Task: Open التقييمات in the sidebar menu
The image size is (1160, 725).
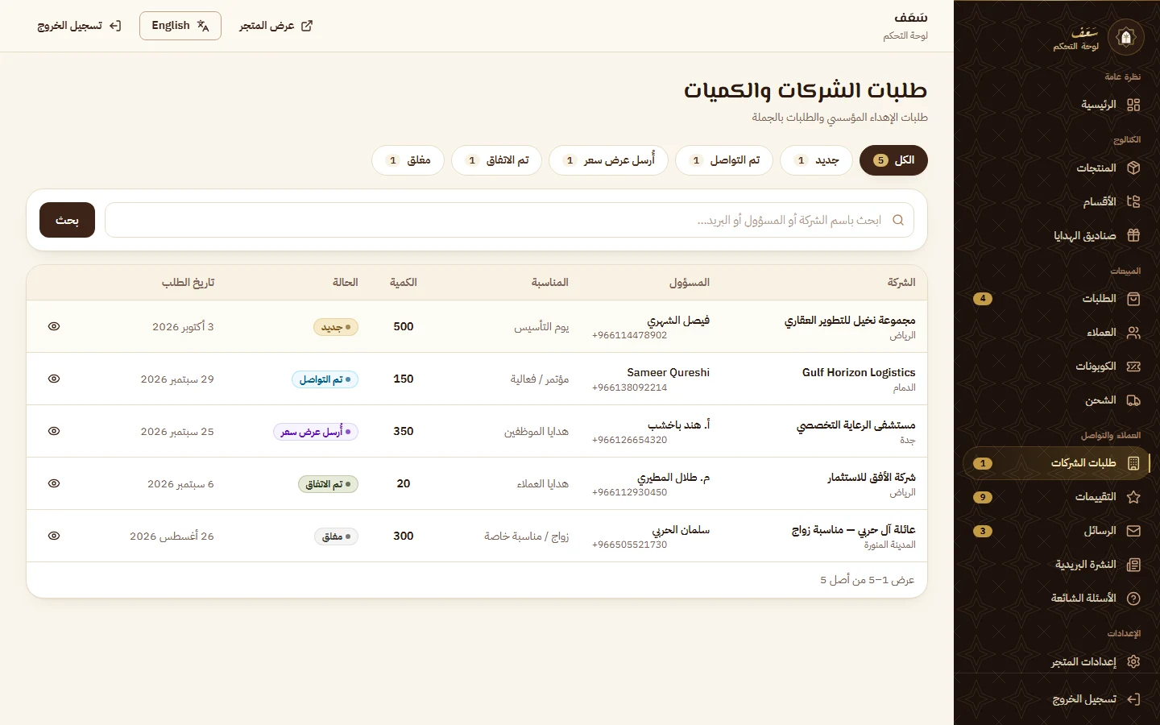Action: (1057, 497)
